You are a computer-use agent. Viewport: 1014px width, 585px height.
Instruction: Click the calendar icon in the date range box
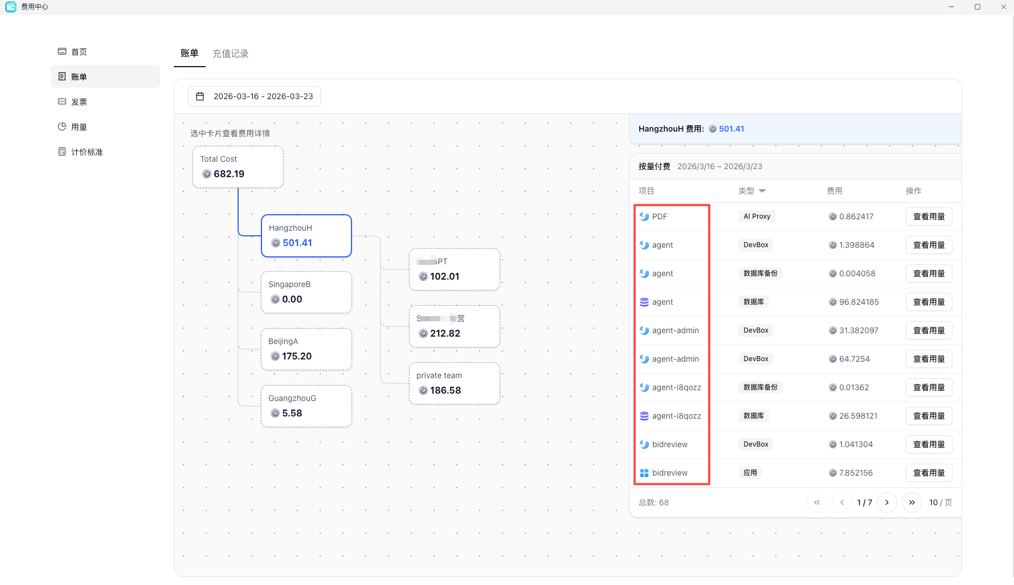click(x=200, y=96)
